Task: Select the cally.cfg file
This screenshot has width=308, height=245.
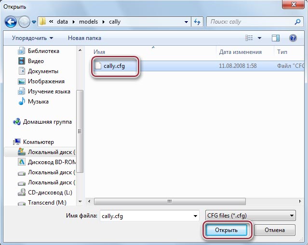Action: point(114,66)
